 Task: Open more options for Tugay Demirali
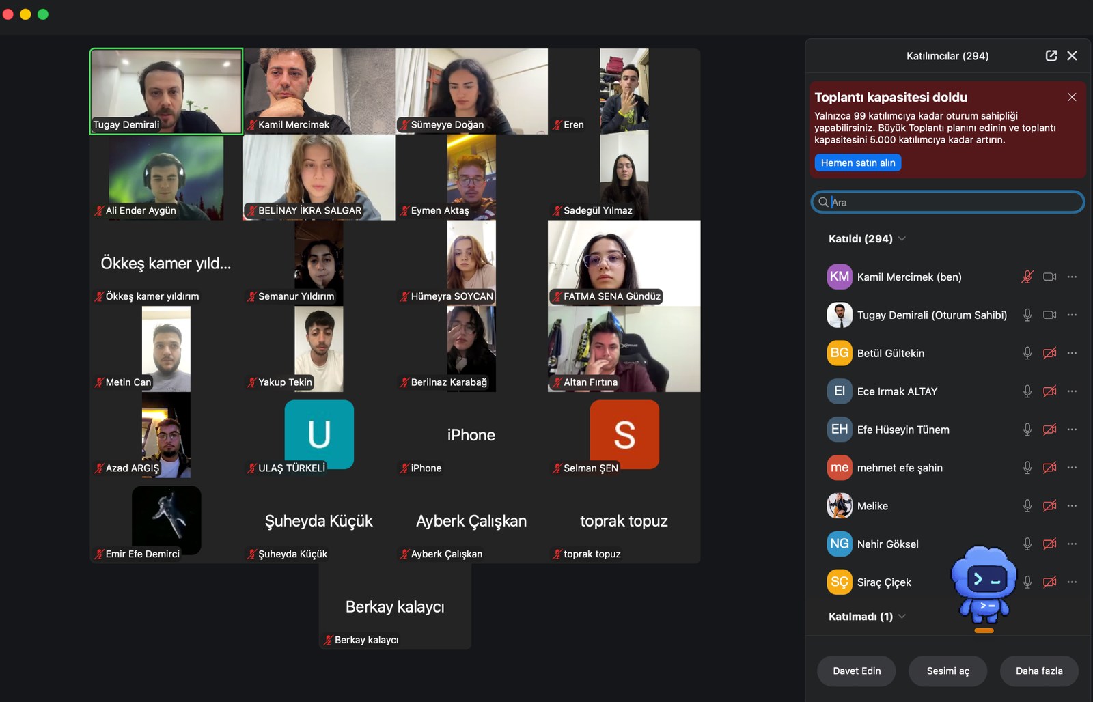(x=1072, y=315)
